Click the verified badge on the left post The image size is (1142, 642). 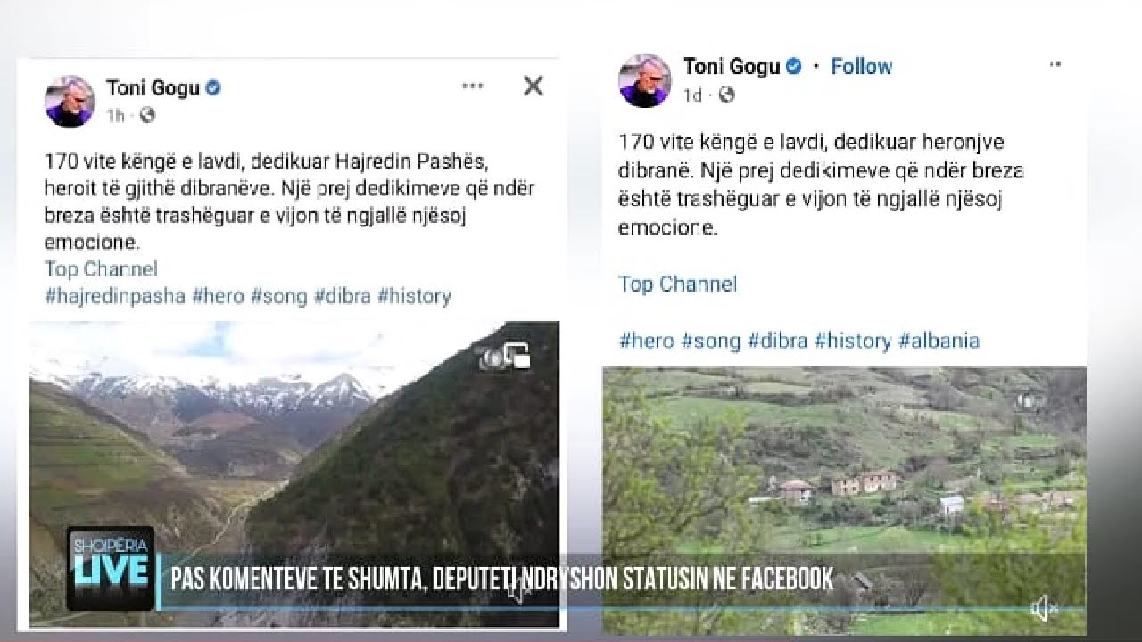click(x=214, y=88)
